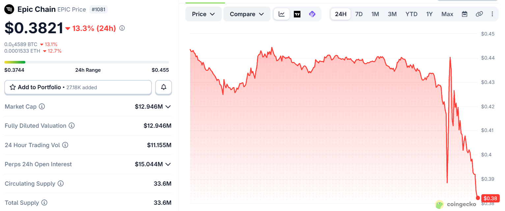Select the 1M time range tab
Image resolution: width=505 pixels, height=211 pixels.
[375, 14]
